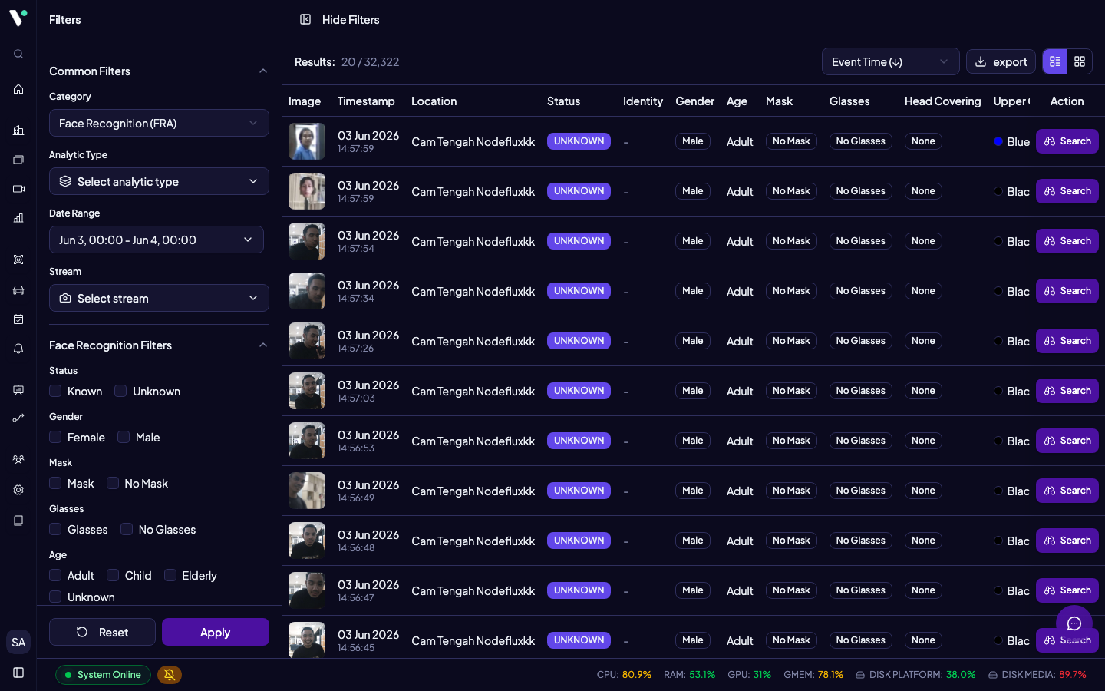Open the stacked windows sidebar icon
The image size is (1105, 691).
[x=18, y=160]
